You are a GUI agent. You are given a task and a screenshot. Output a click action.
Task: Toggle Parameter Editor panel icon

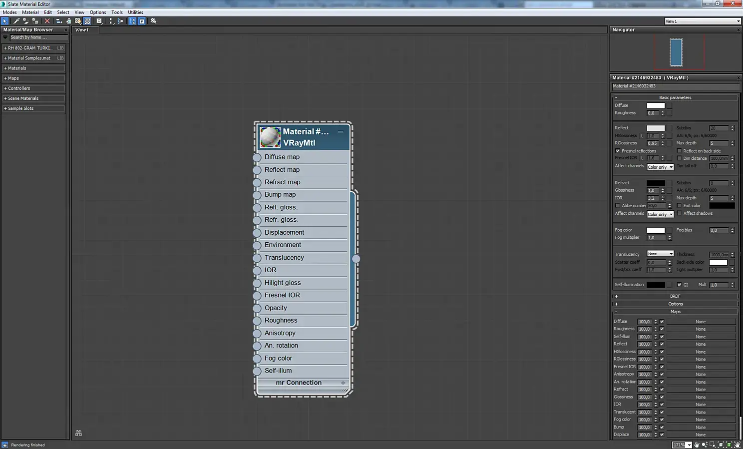[x=142, y=21]
